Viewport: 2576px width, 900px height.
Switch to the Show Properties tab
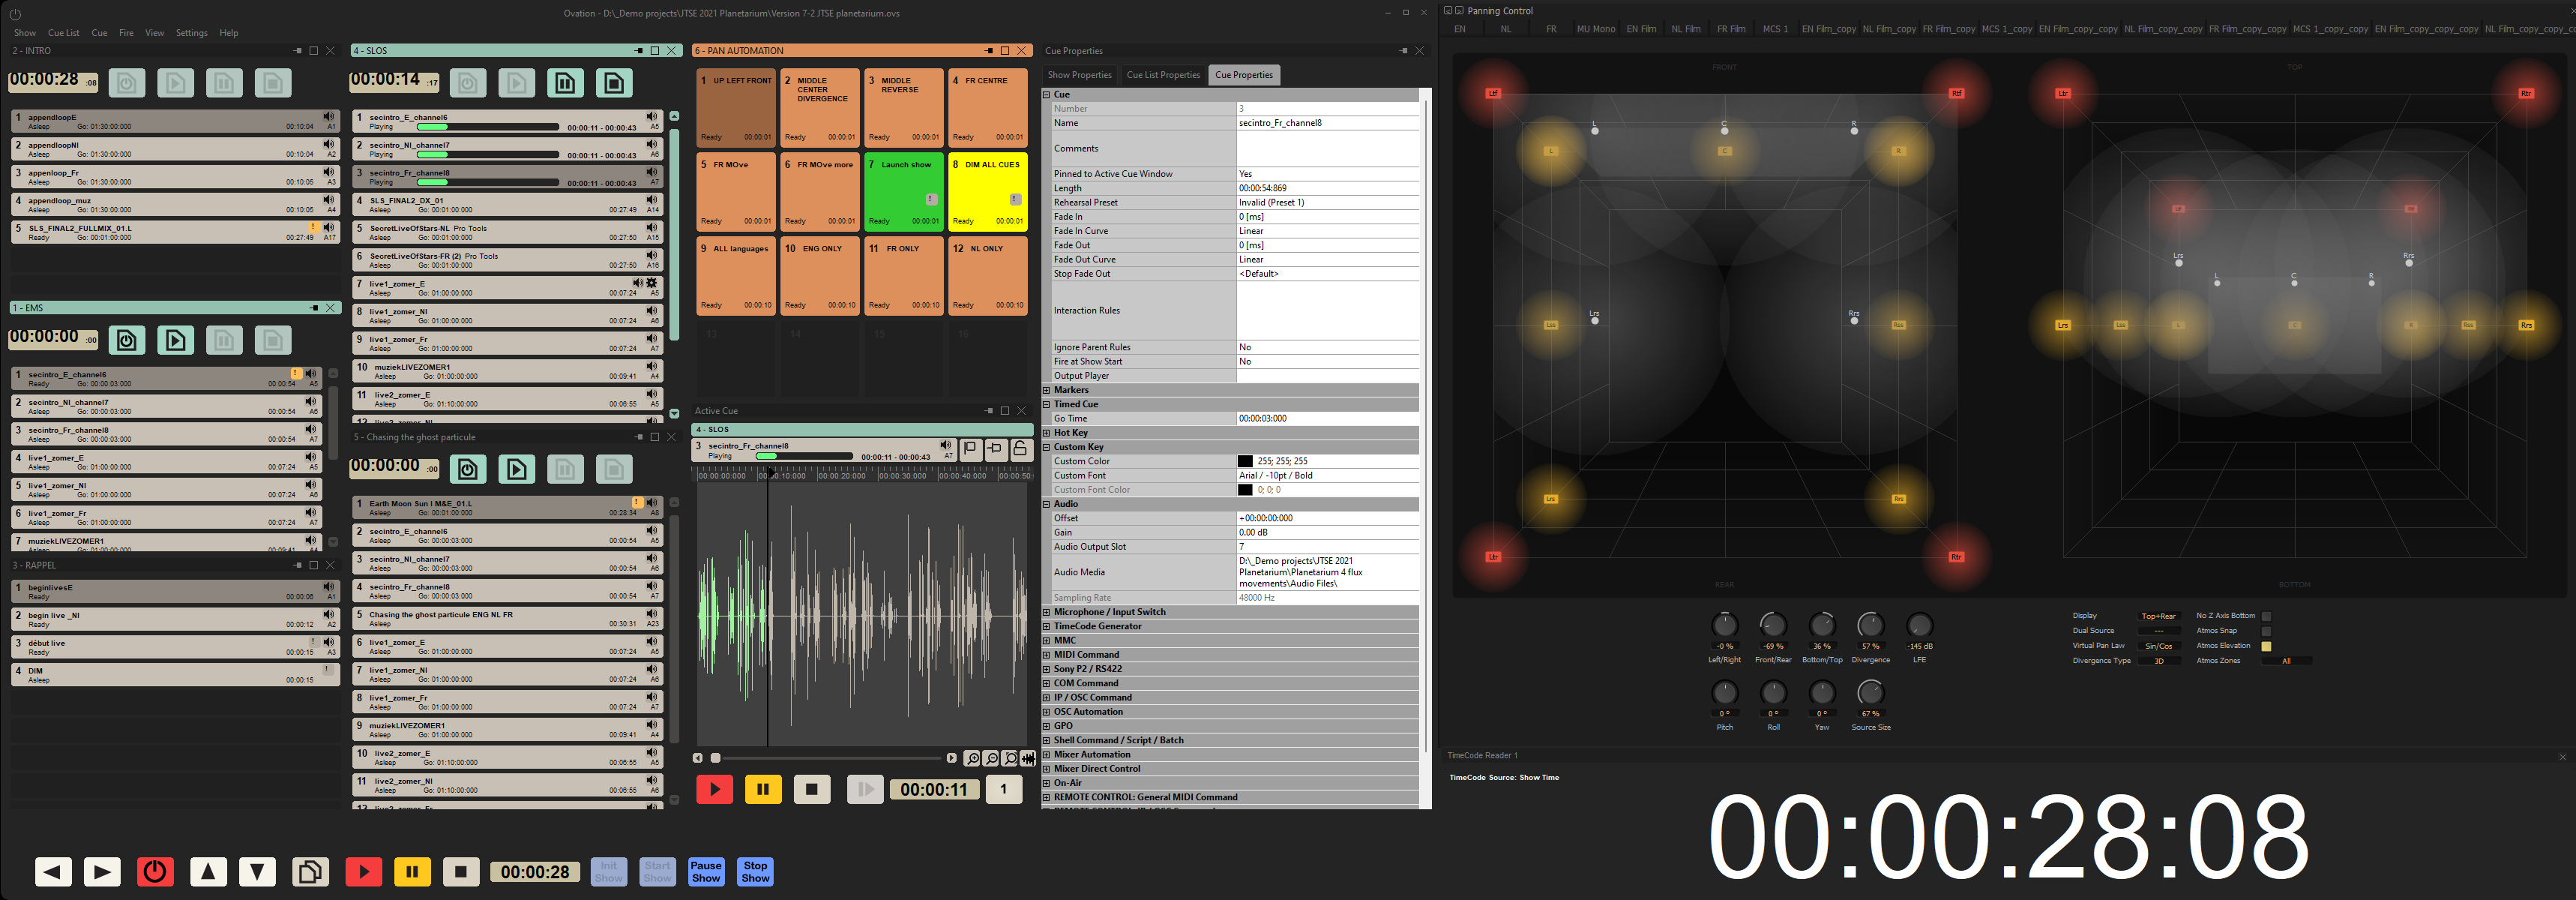(1079, 75)
